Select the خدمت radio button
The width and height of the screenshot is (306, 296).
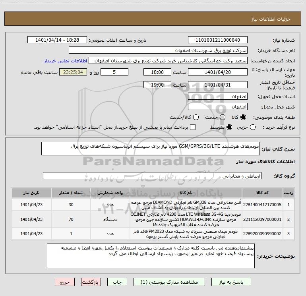pyautogui.click(x=223, y=117)
